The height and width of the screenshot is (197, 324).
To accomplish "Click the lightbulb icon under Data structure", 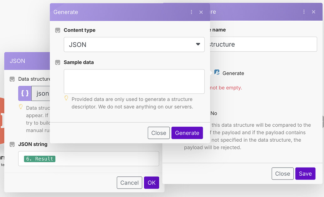I will coord(21,107).
